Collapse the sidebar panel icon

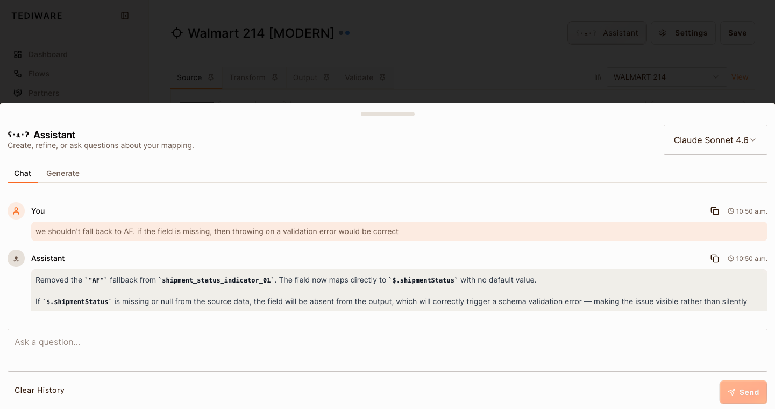[125, 16]
